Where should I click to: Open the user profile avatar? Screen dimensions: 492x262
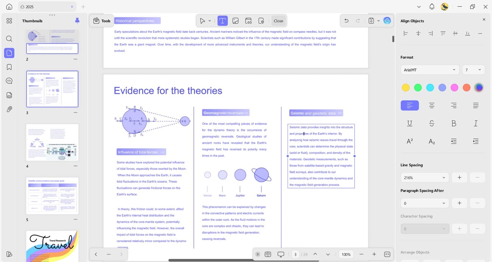tap(445, 6)
